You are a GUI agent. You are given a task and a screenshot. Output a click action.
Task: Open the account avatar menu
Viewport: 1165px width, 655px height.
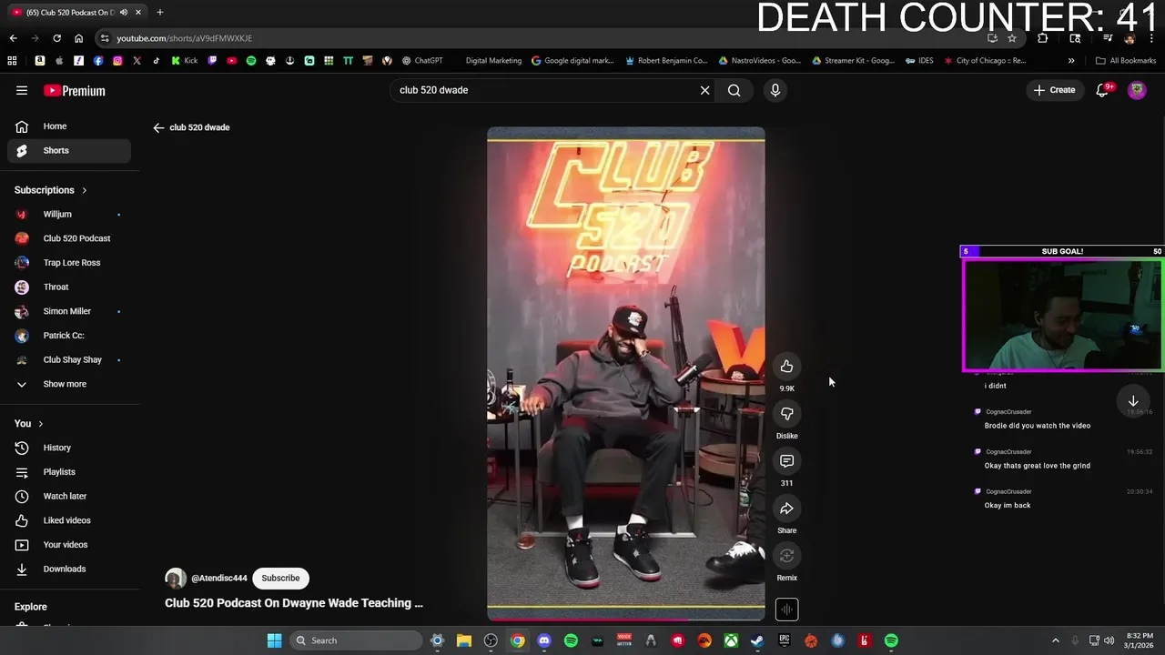click(1137, 90)
